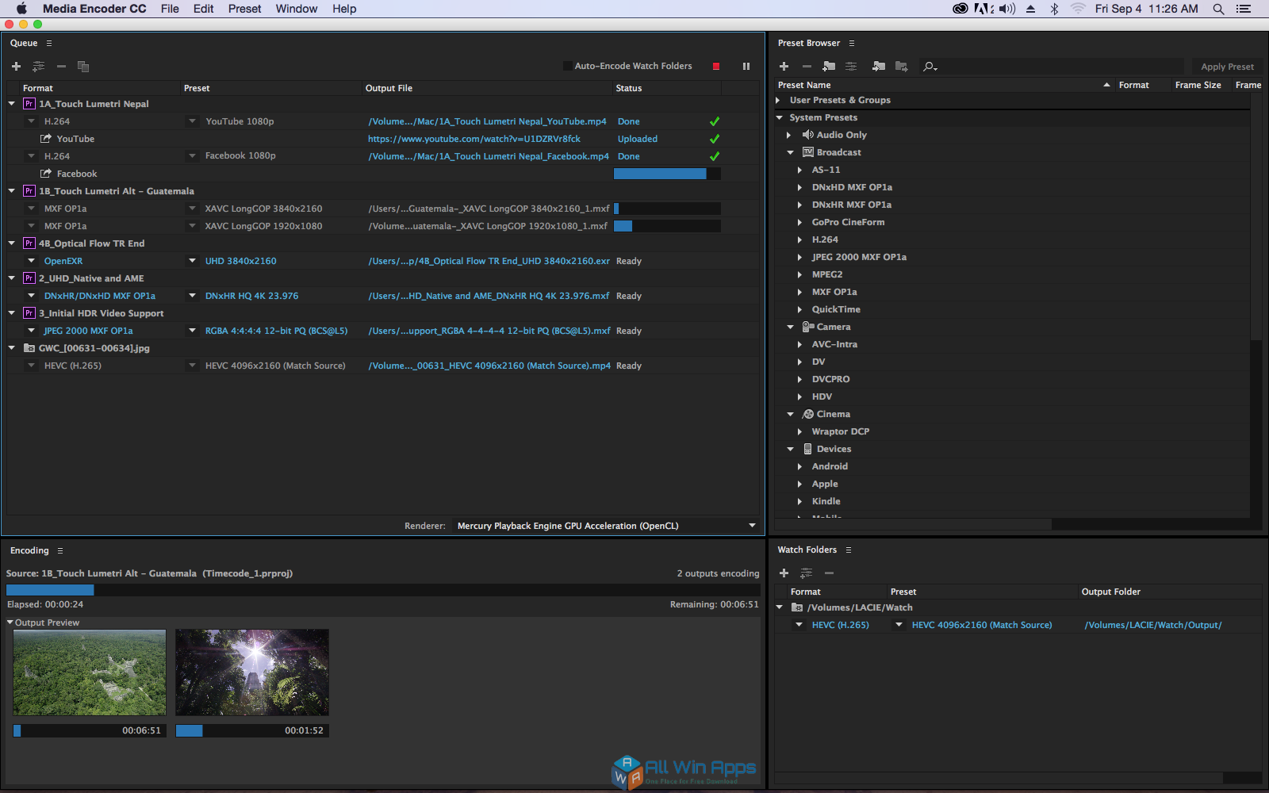Viewport: 1269px width, 793px height.
Task: Click the Apply Preset button
Action: pos(1227,67)
